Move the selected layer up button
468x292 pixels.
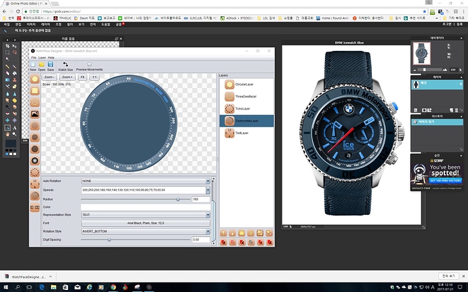tap(223, 233)
